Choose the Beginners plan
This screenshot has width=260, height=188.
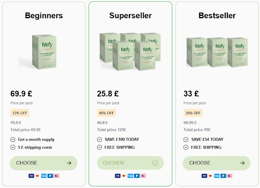click(x=43, y=163)
